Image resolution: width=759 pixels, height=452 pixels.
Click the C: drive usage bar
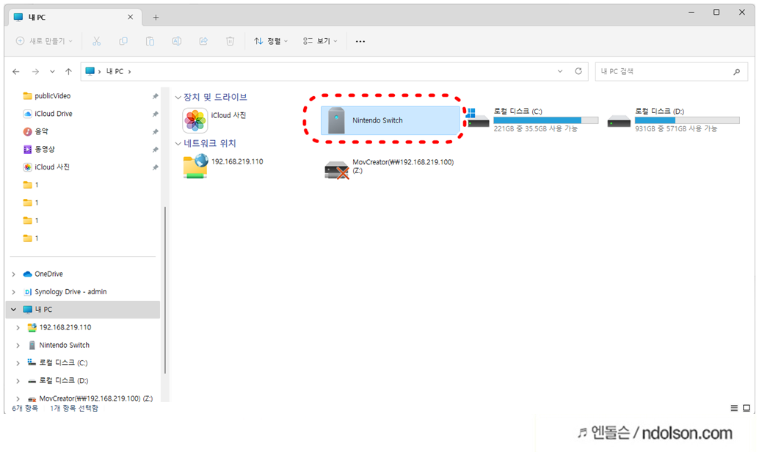click(x=545, y=120)
